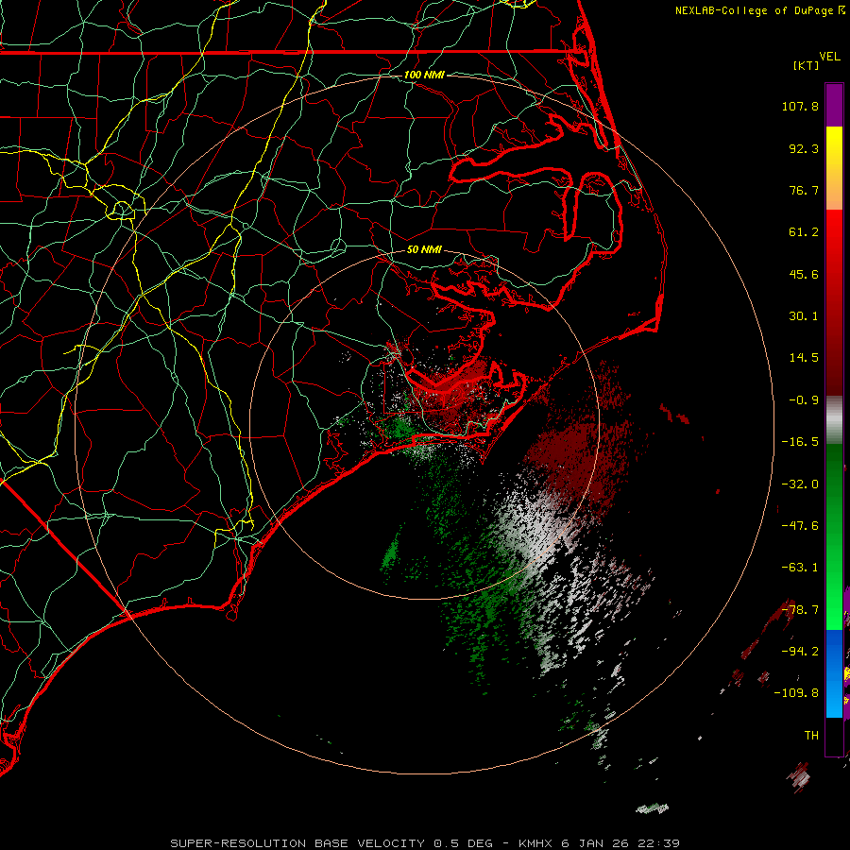Click the 76.7 velocity scale value

(x=804, y=190)
